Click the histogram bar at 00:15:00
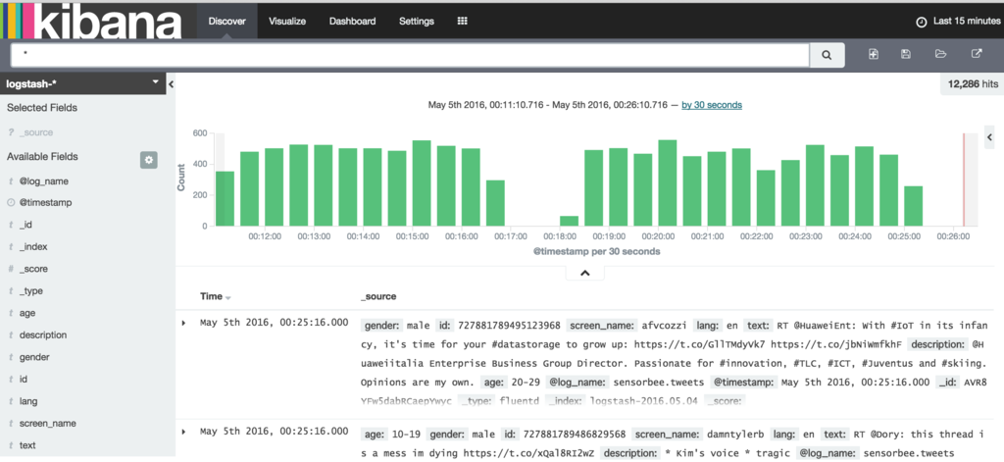The image size is (1004, 462). tap(422, 183)
